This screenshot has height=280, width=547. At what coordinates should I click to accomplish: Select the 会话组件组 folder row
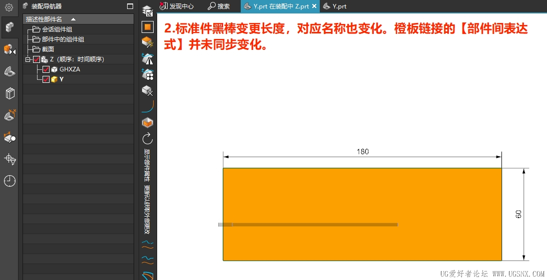[79, 29]
